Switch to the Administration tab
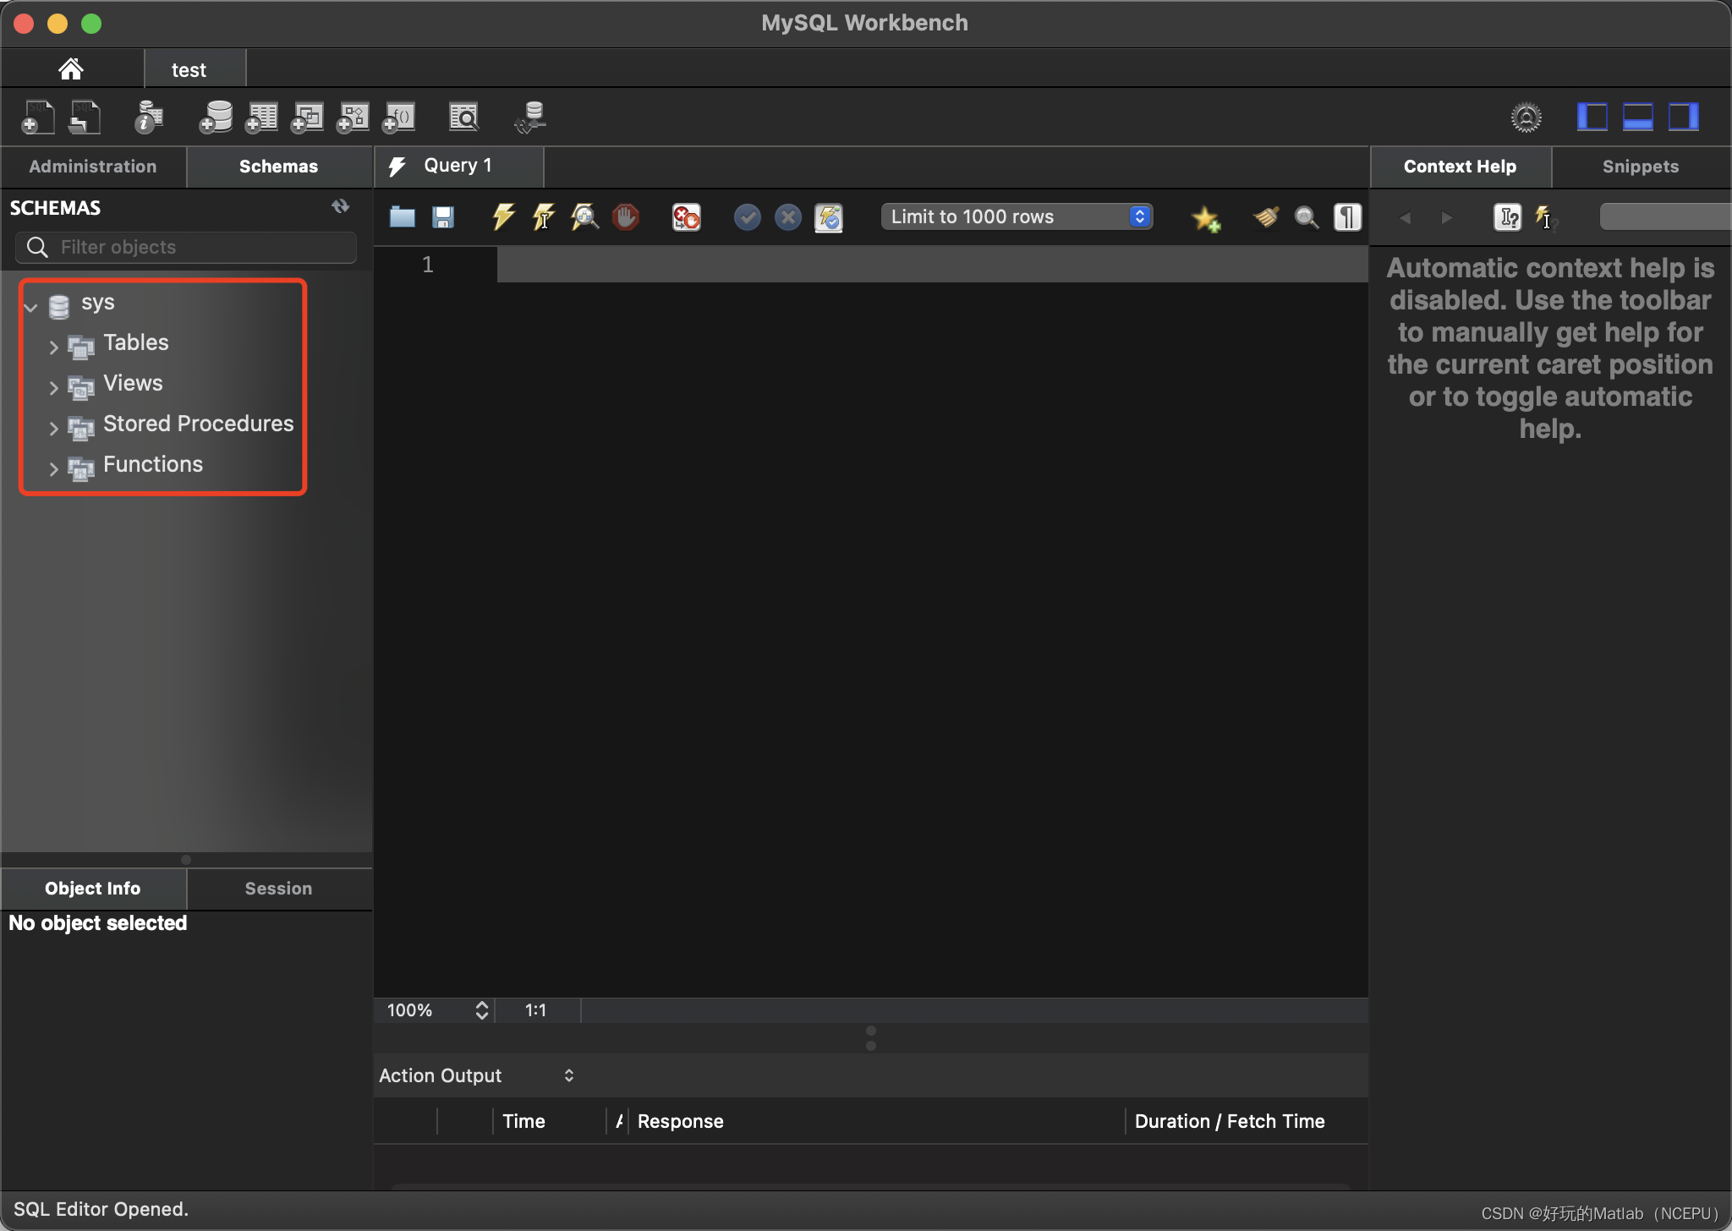Viewport: 1732px width, 1231px height. [93, 167]
